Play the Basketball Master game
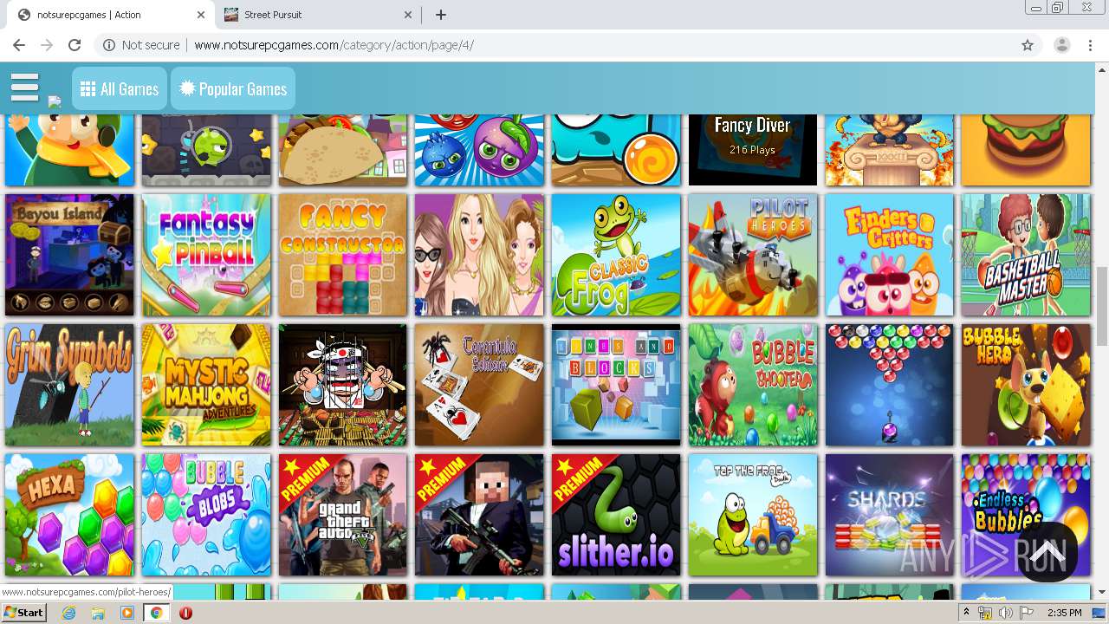 click(1026, 255)
